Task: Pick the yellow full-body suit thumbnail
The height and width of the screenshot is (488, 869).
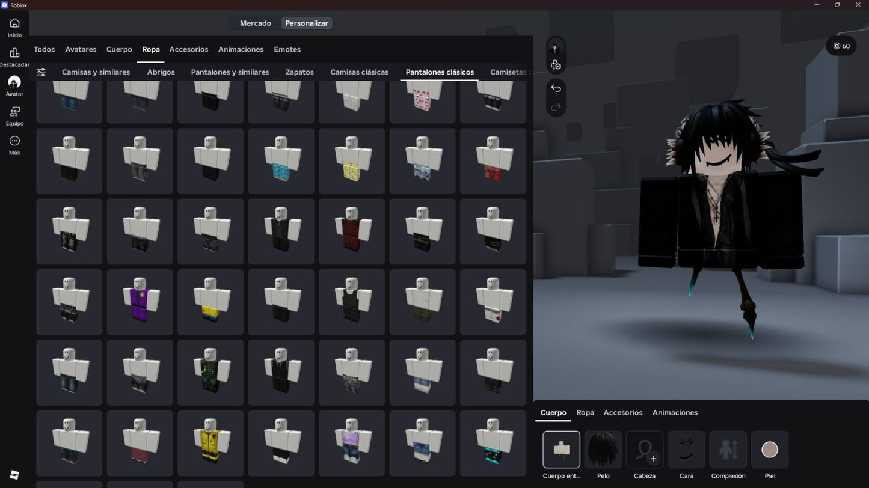Action: (x=210, y=444)
